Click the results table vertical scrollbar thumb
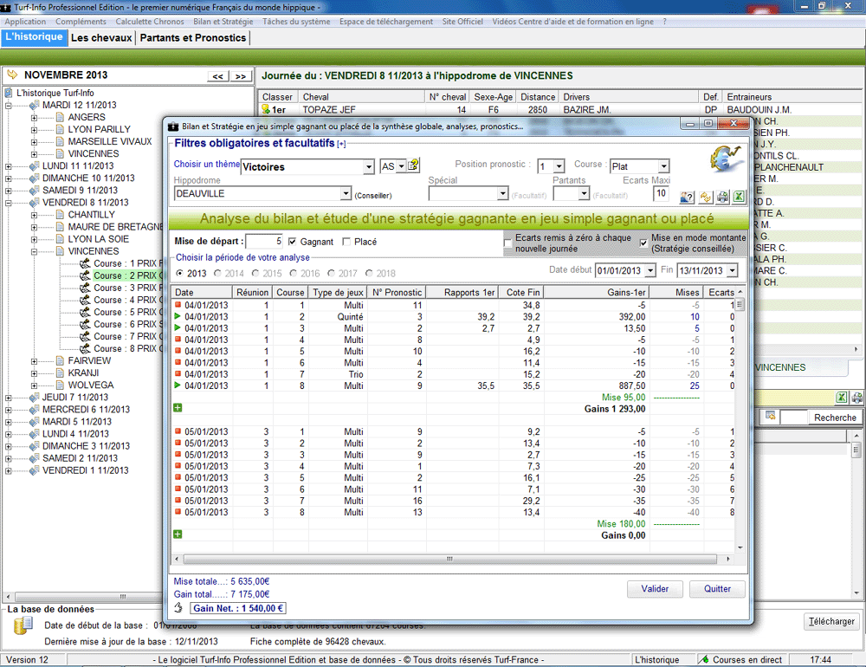 pyautogui.click(x=740, y=305)
